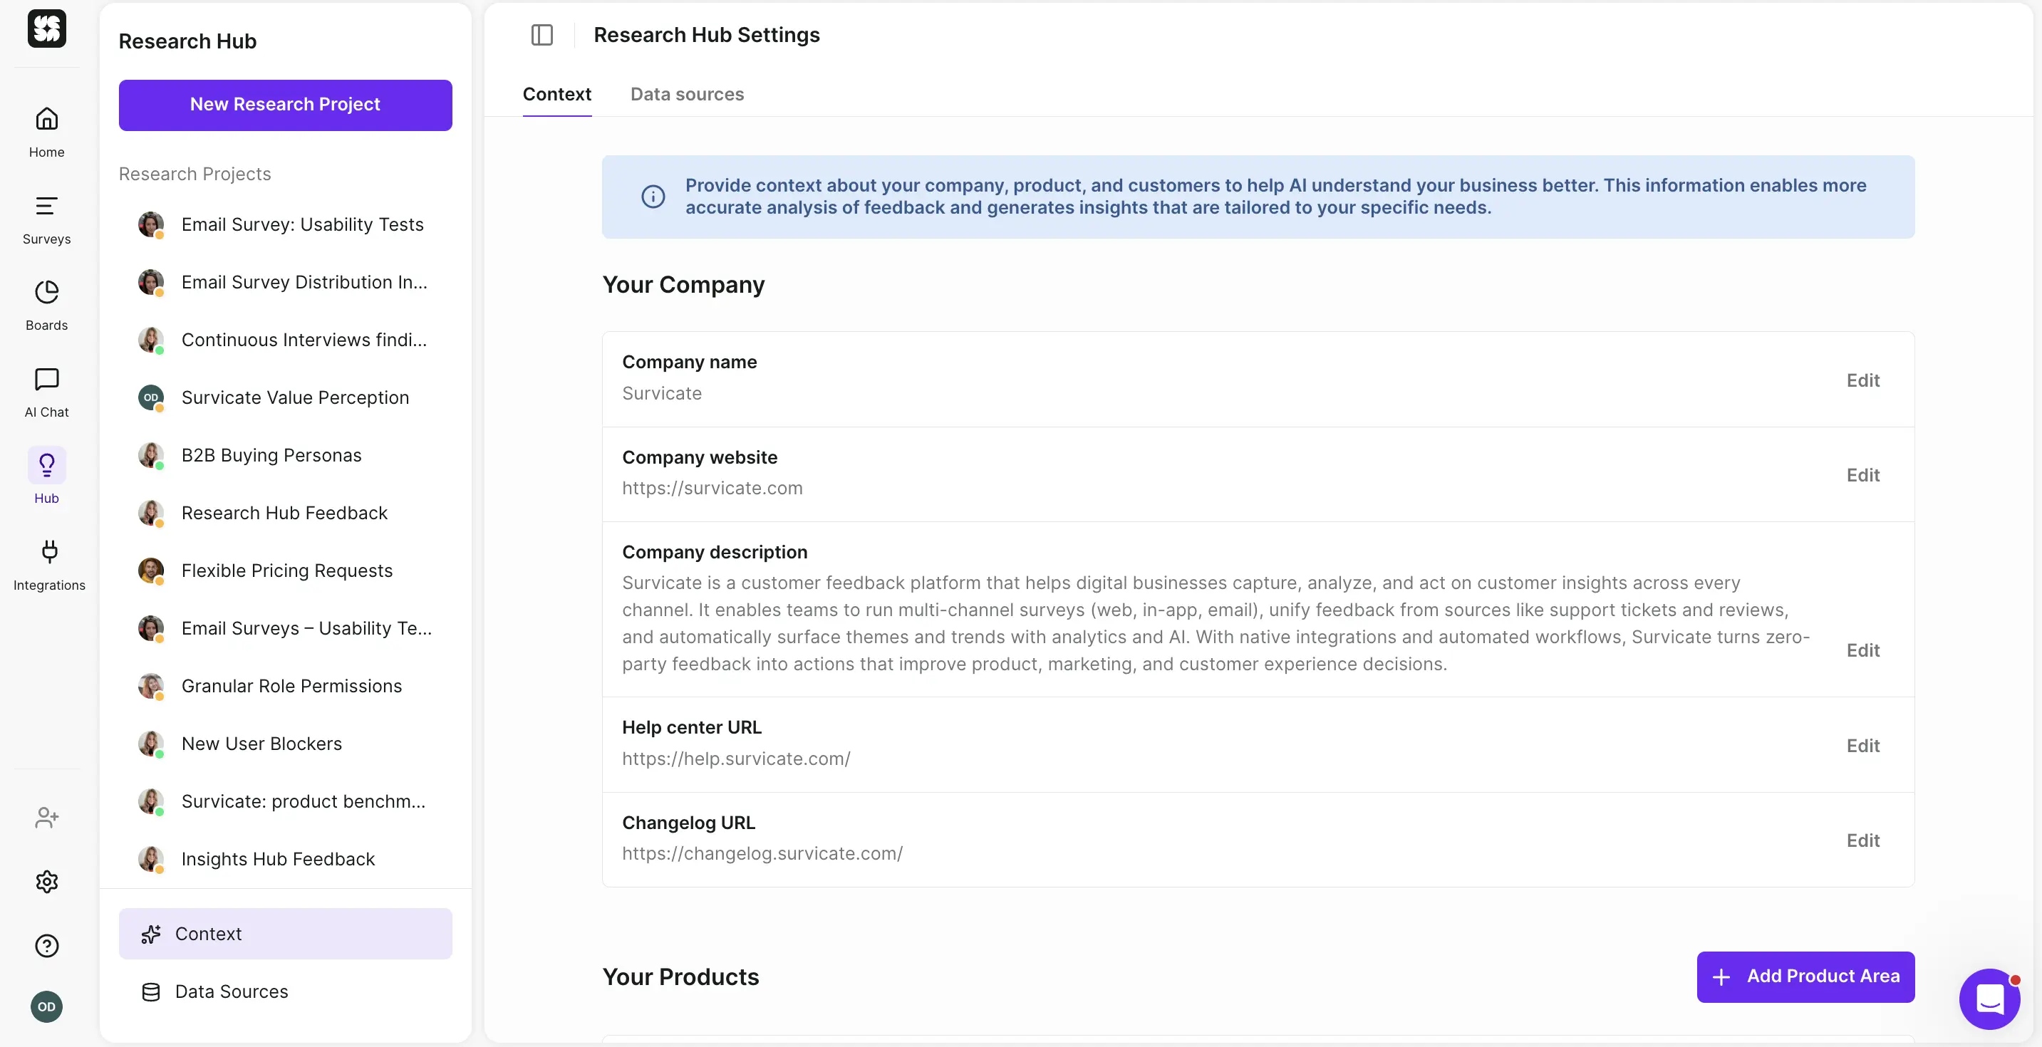Click the OD account avatar at sidebar bottom

click(x=47, y=1006)
